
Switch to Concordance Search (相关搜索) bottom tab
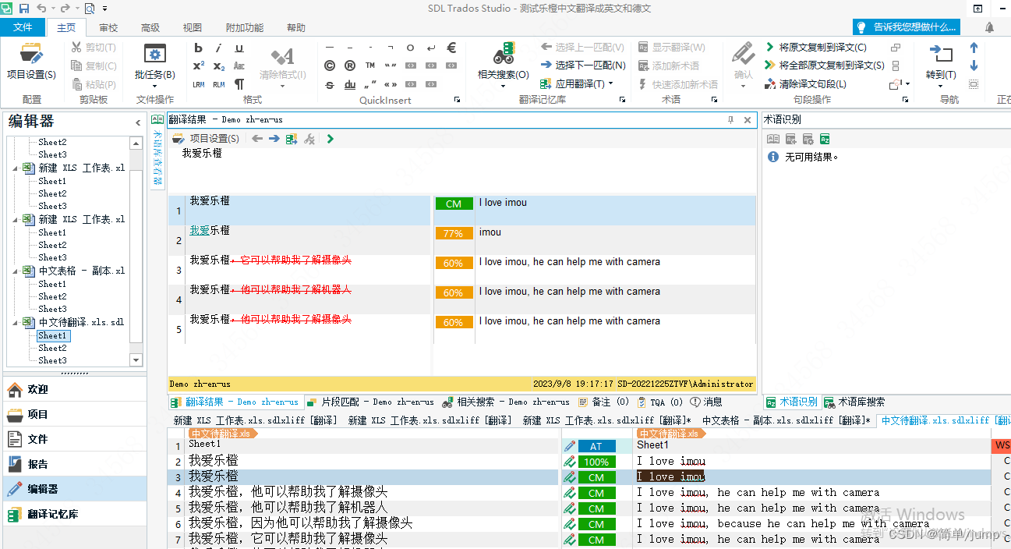pyautogui.click(x=506, y=402)
